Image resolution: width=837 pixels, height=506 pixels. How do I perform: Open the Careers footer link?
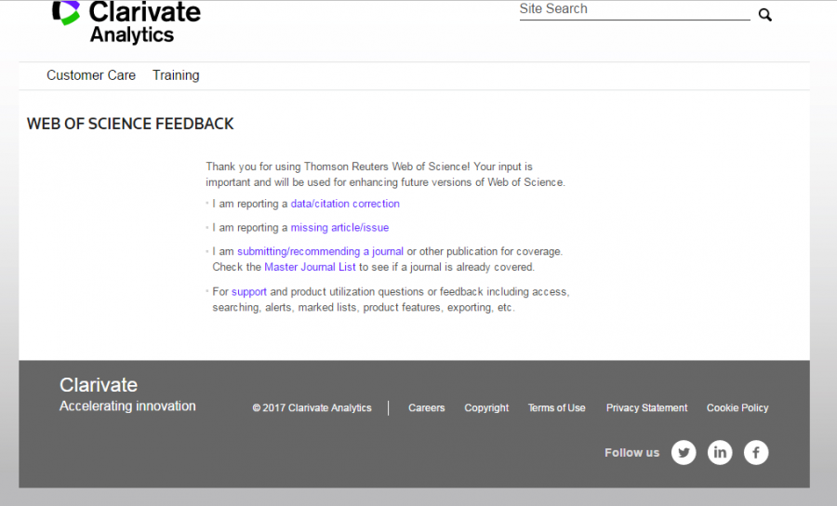pos(427,407)
